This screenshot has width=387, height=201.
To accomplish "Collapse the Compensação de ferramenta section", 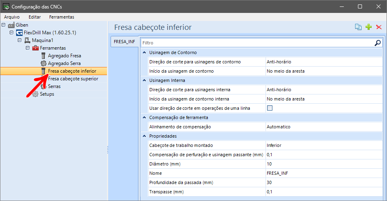I will [x=144, y=117].
